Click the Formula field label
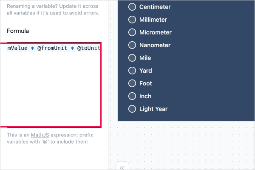This screenshot has width=255, height=170. coord(18,31)
